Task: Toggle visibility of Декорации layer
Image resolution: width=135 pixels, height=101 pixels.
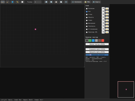Action: [103, 23]
